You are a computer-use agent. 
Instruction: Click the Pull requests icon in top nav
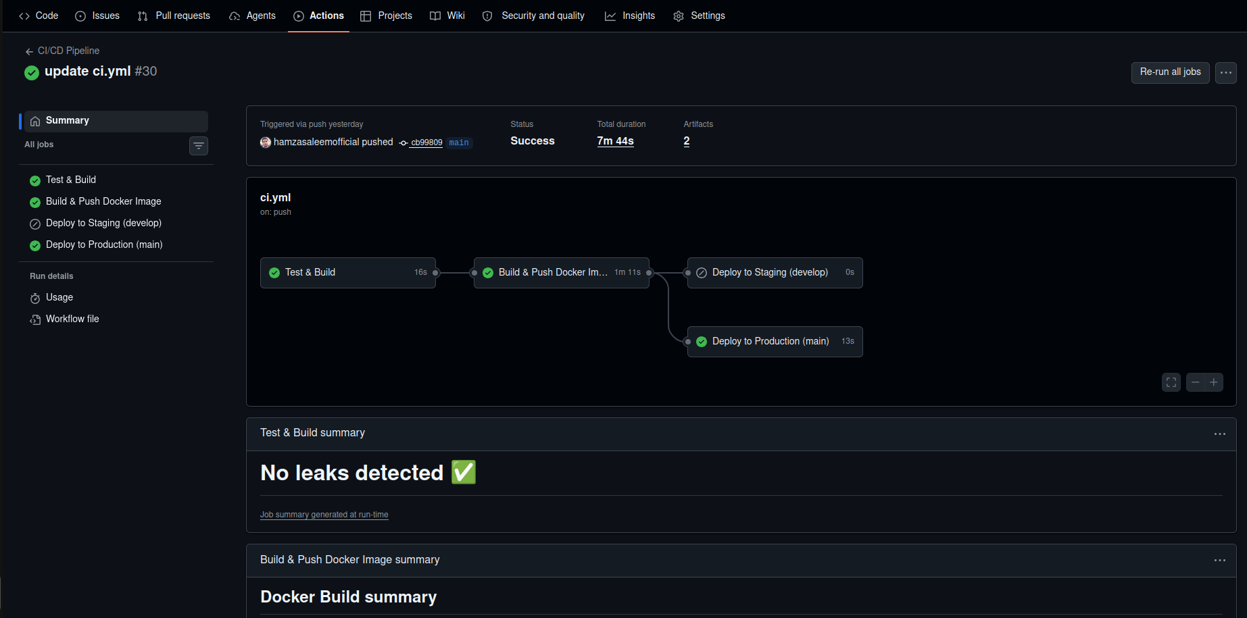[143, 16]
